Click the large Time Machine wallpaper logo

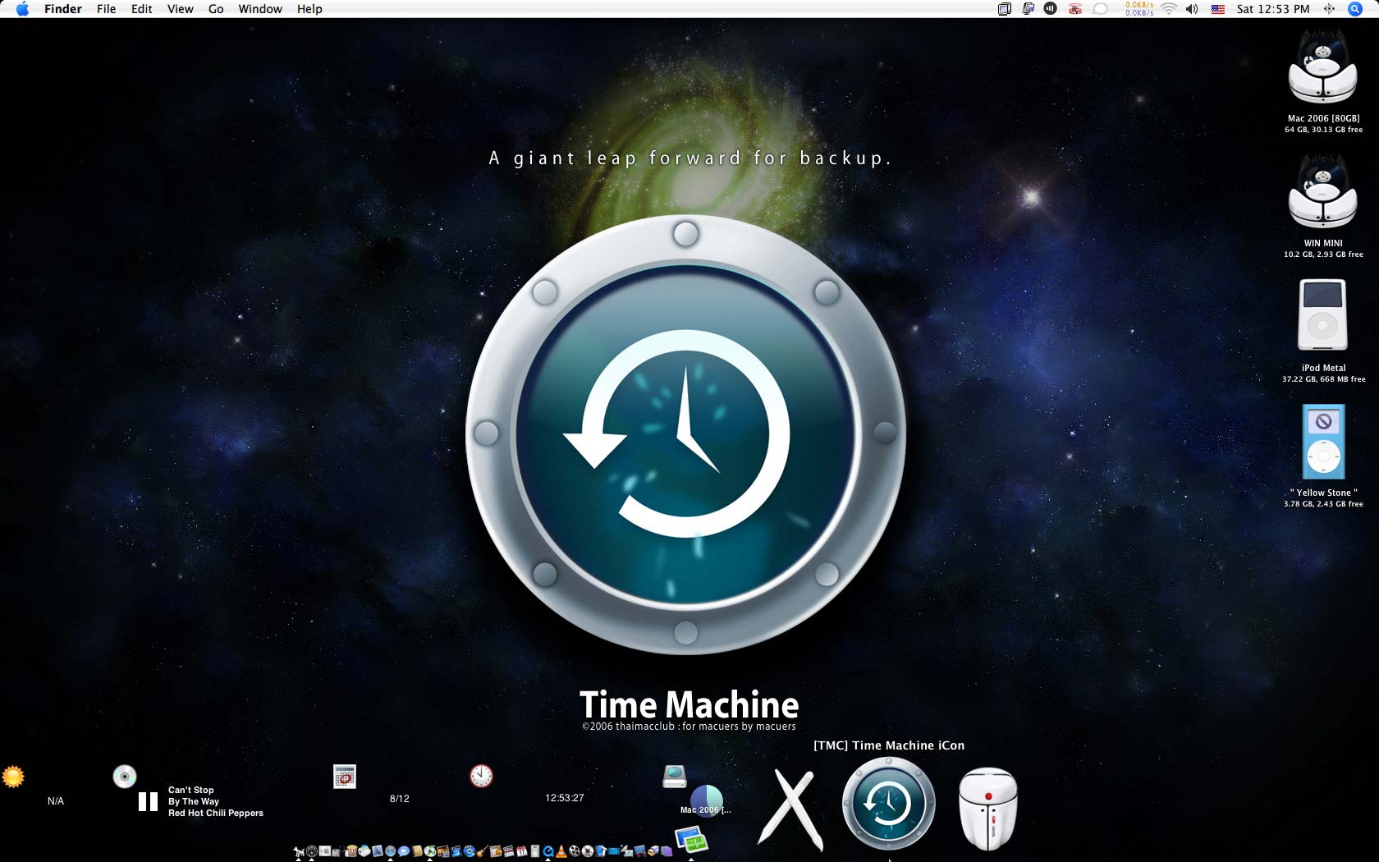(x=685, y=433)
